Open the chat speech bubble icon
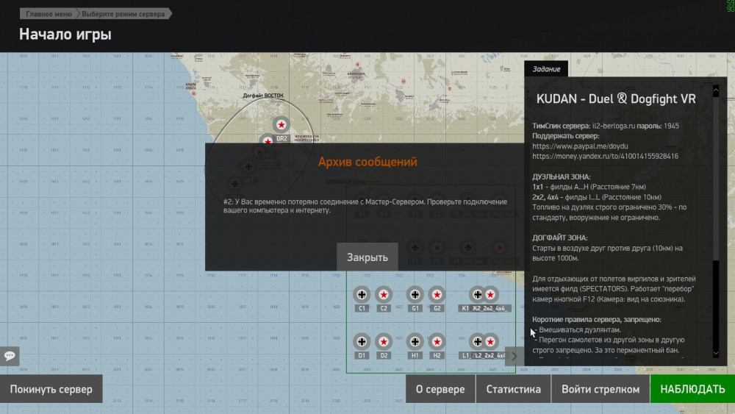 click(x=10, y=356)
